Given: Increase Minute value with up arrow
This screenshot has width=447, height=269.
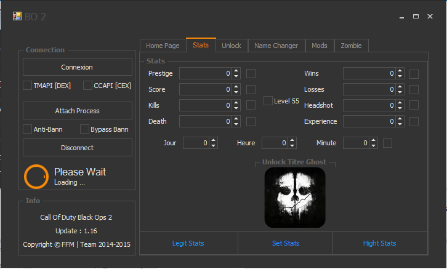Looking at the screenshot, I should (374, 140).
